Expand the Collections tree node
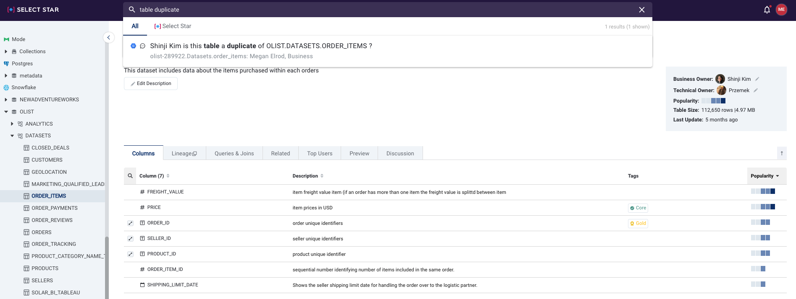 6,52
